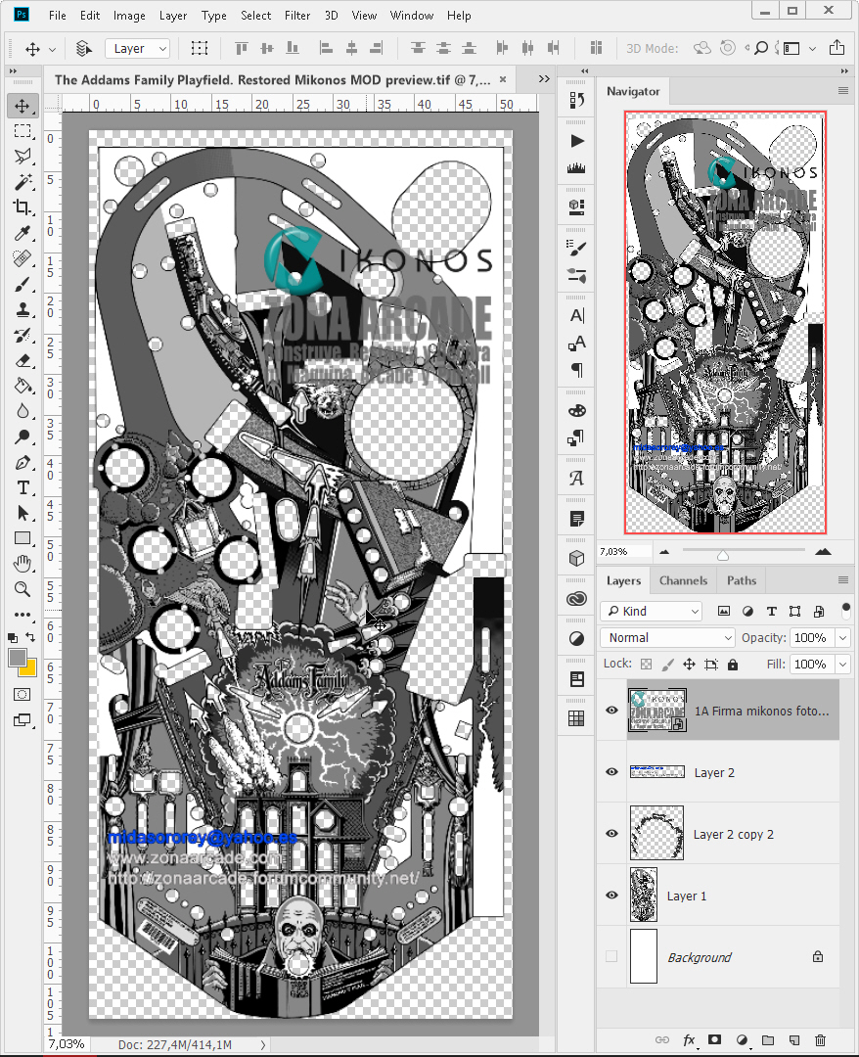Image resolution: width=859 pixels, height=1057 pixels.
Task: Open the Navigator panel menu
Action: (x=843, y=91)
